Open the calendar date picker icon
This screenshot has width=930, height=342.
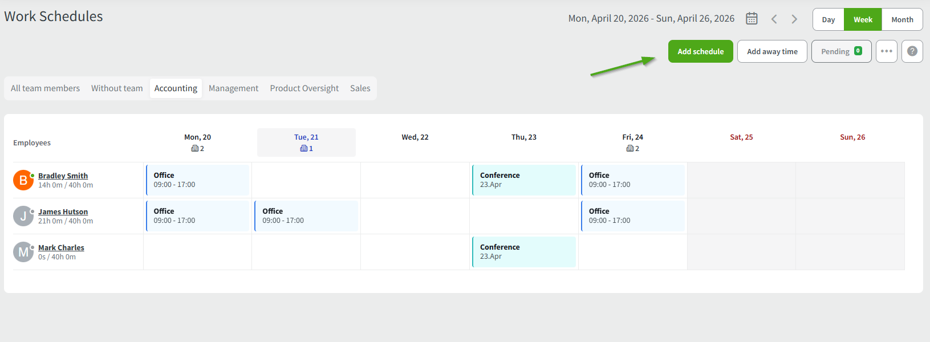[752, 19]
